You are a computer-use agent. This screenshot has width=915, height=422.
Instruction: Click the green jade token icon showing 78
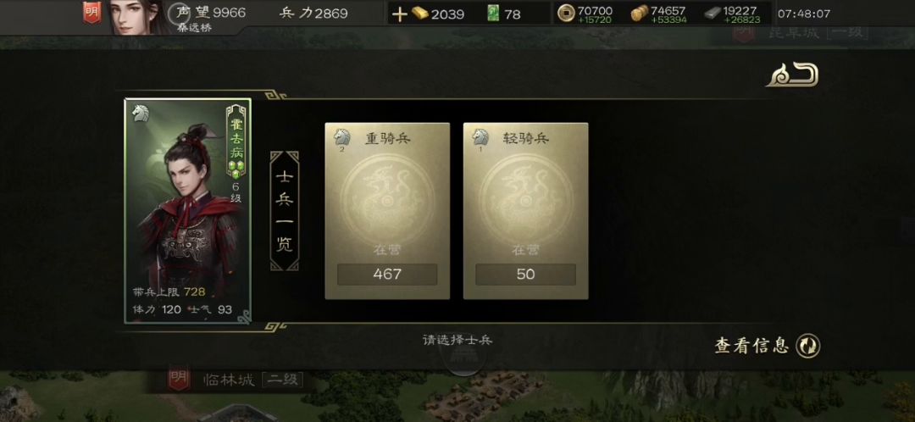click(x=493, y=14)
